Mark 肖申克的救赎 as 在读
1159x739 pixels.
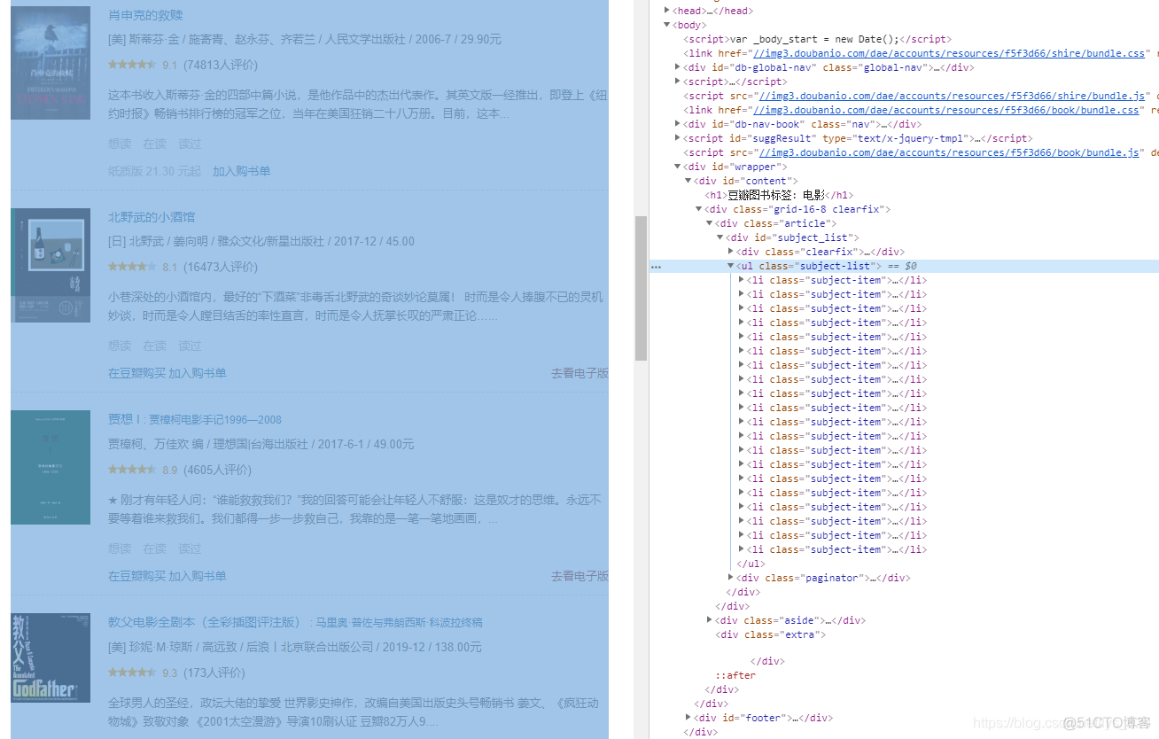click(x=155, y=144)
